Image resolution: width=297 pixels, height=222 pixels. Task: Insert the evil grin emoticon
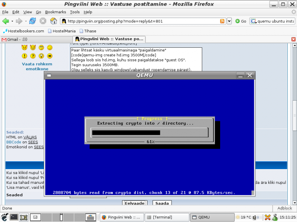[33, 47]
